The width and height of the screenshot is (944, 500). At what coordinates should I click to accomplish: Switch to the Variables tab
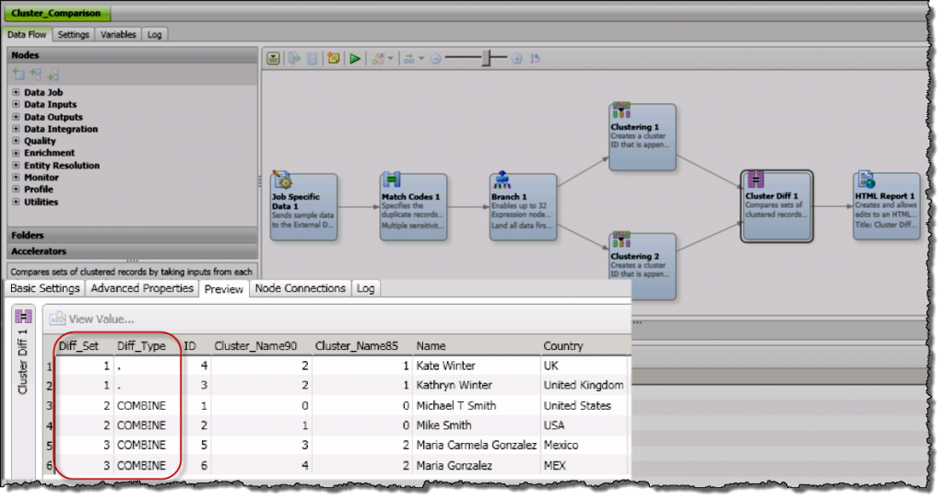pyautogui.click(x=118, y=35)
